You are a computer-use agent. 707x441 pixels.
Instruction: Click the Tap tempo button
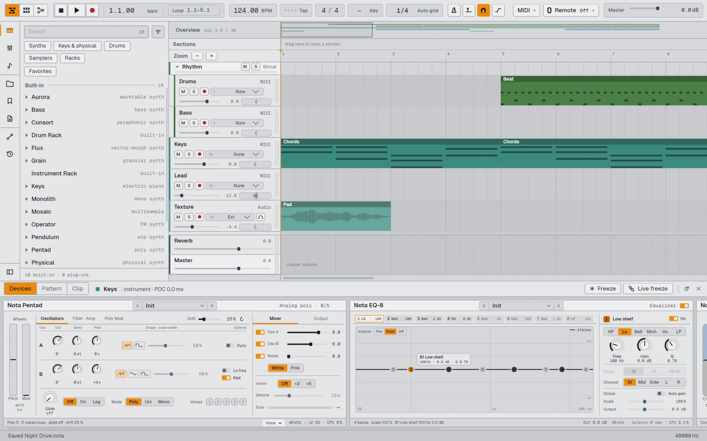click(x=296, y=10)
